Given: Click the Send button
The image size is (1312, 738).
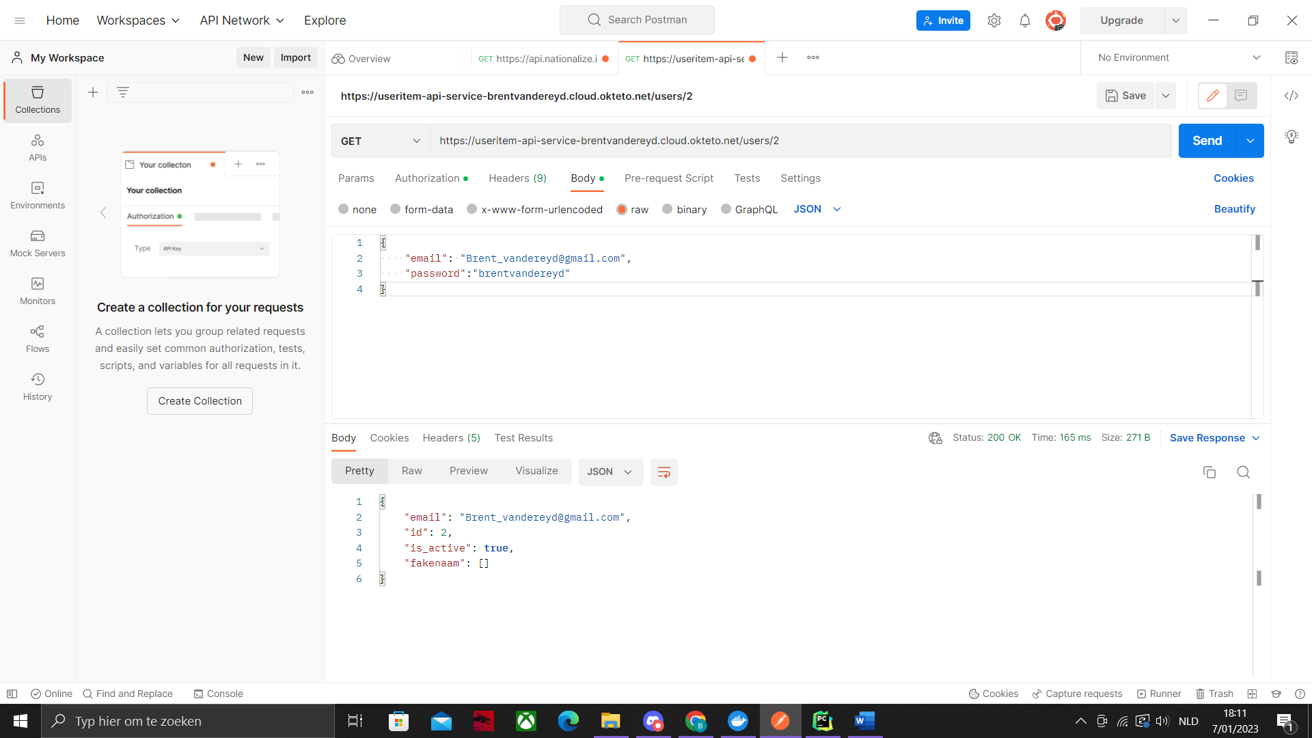Looking at the screenshot, I should point(1207,141).
